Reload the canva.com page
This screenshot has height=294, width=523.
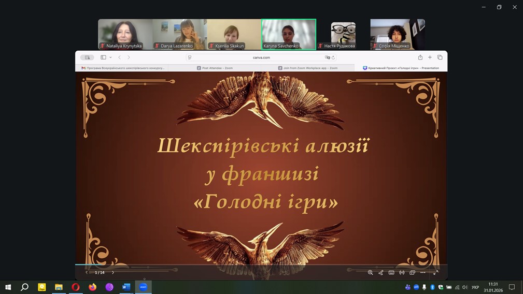(333, 57)
